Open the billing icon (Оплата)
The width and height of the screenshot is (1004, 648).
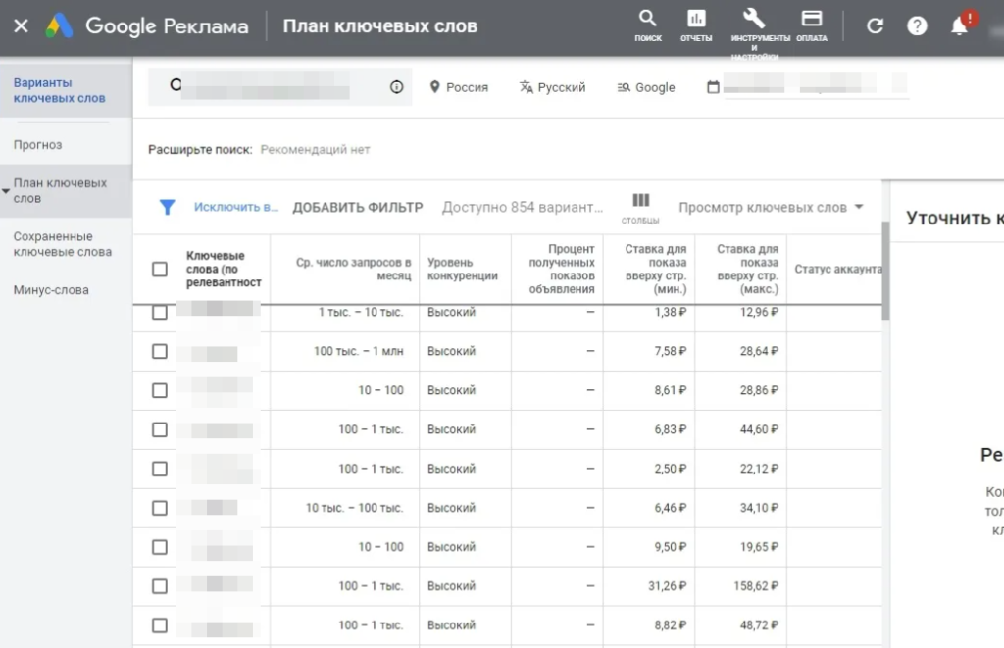tap(812, 25)
